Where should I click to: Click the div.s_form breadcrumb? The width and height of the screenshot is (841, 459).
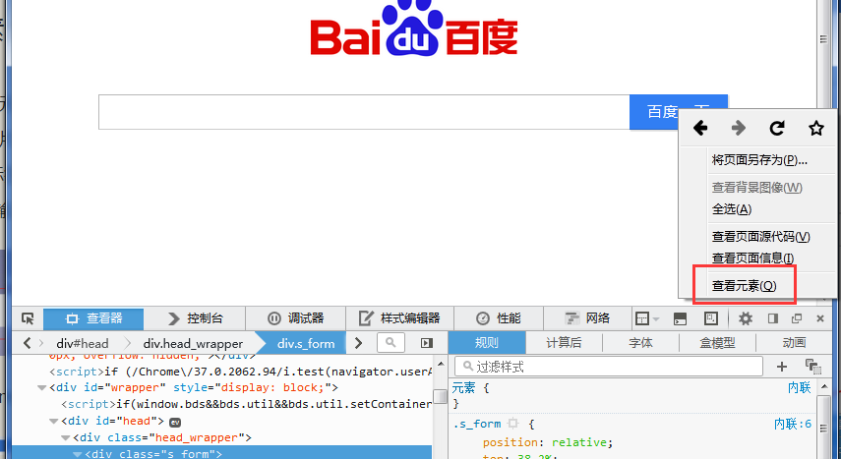point(306,343)
